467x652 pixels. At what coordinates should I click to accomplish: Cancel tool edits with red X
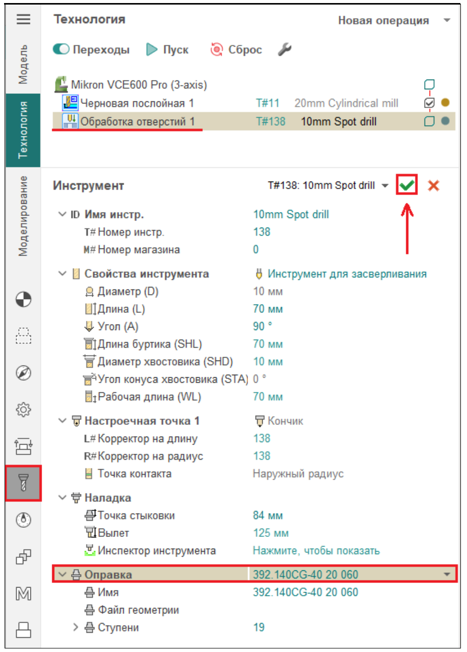pos(433,186)
